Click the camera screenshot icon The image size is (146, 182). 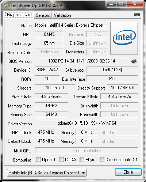click(x=137, y=15)
